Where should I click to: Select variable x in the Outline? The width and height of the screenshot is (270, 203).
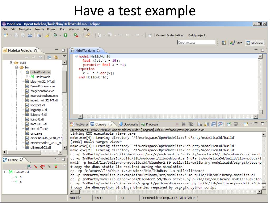pos(21,182)
